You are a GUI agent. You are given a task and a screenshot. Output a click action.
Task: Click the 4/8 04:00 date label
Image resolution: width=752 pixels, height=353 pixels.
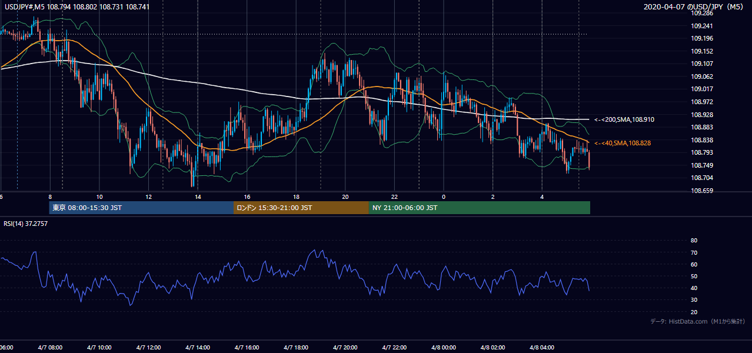tap(542, 348)
